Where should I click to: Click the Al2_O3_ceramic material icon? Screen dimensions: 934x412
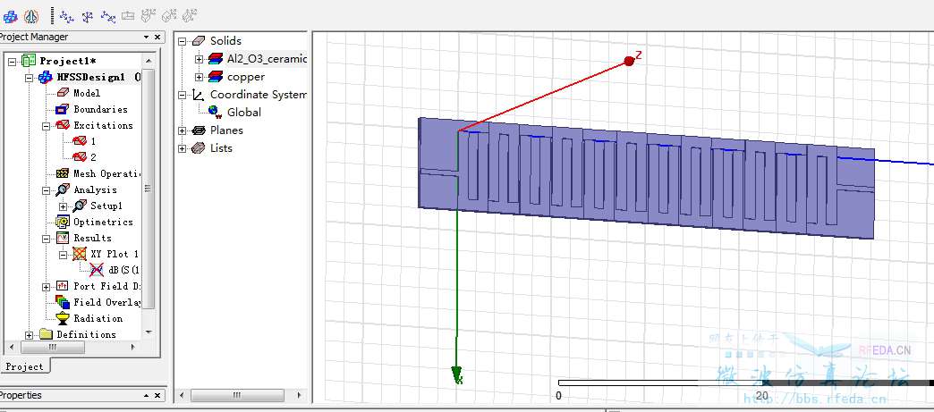216,59
